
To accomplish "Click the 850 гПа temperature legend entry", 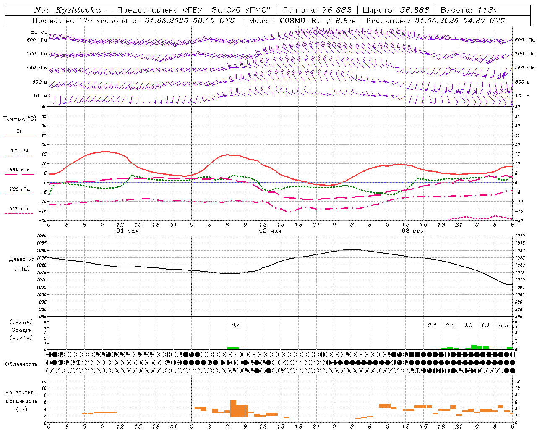I will (20, 170).
